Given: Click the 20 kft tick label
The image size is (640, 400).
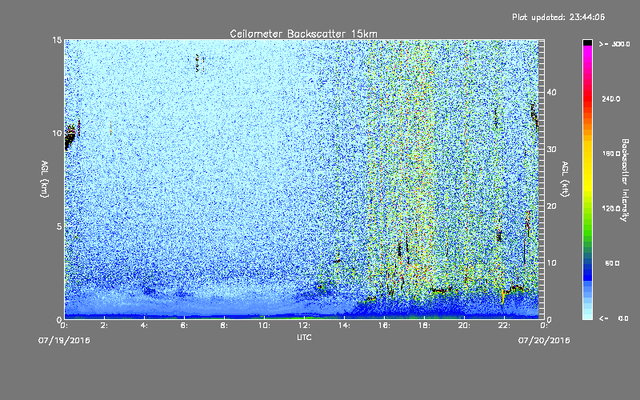Looking at the screenshot, I should (551, 206).
